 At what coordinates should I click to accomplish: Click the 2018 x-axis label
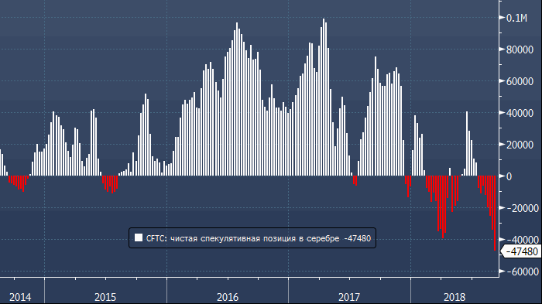click(x=455, y=297)
